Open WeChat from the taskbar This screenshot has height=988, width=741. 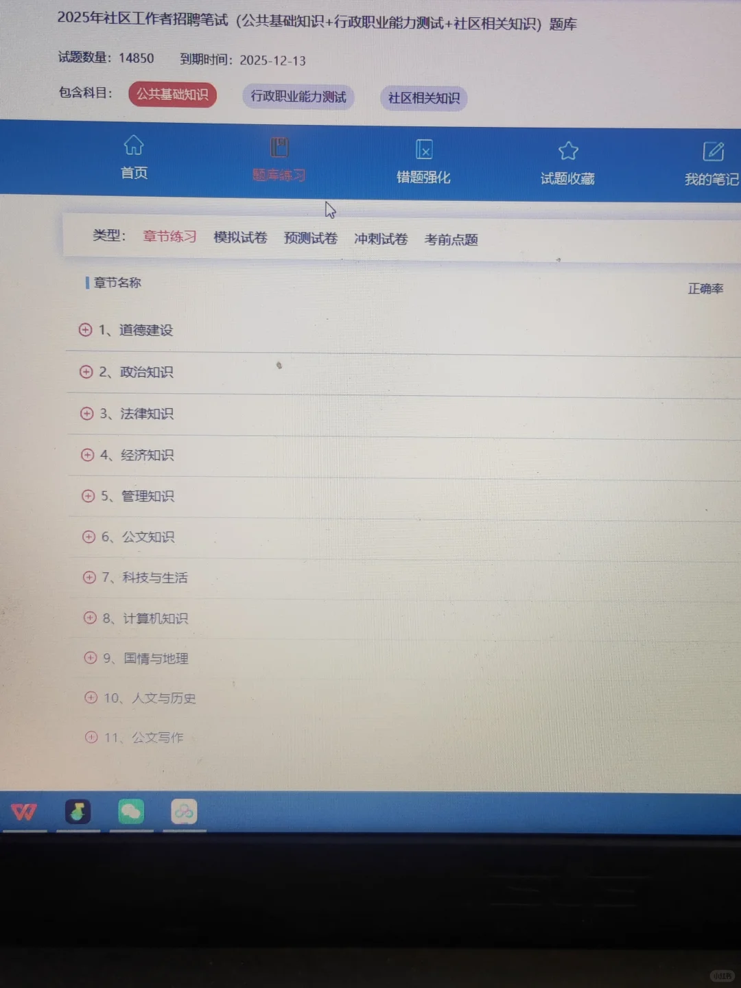coord(131,812)
